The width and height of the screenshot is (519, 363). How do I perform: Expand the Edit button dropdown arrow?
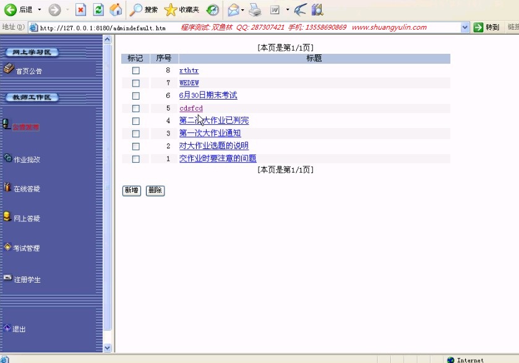[287, 10]
